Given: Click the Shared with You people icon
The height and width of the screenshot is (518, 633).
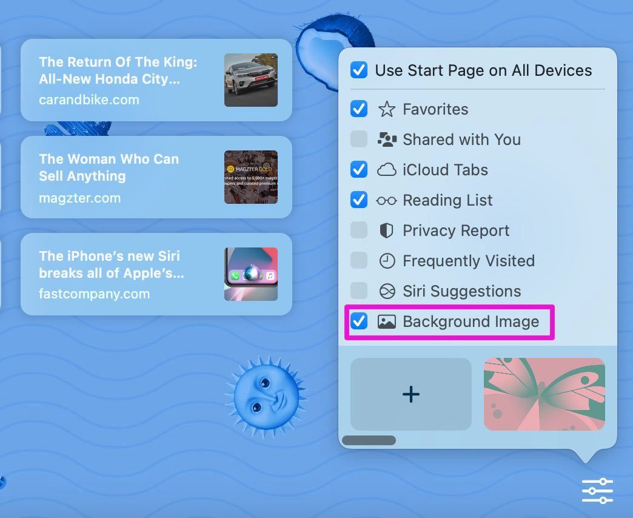Looking at the screenshot, I should coord(386,140).
